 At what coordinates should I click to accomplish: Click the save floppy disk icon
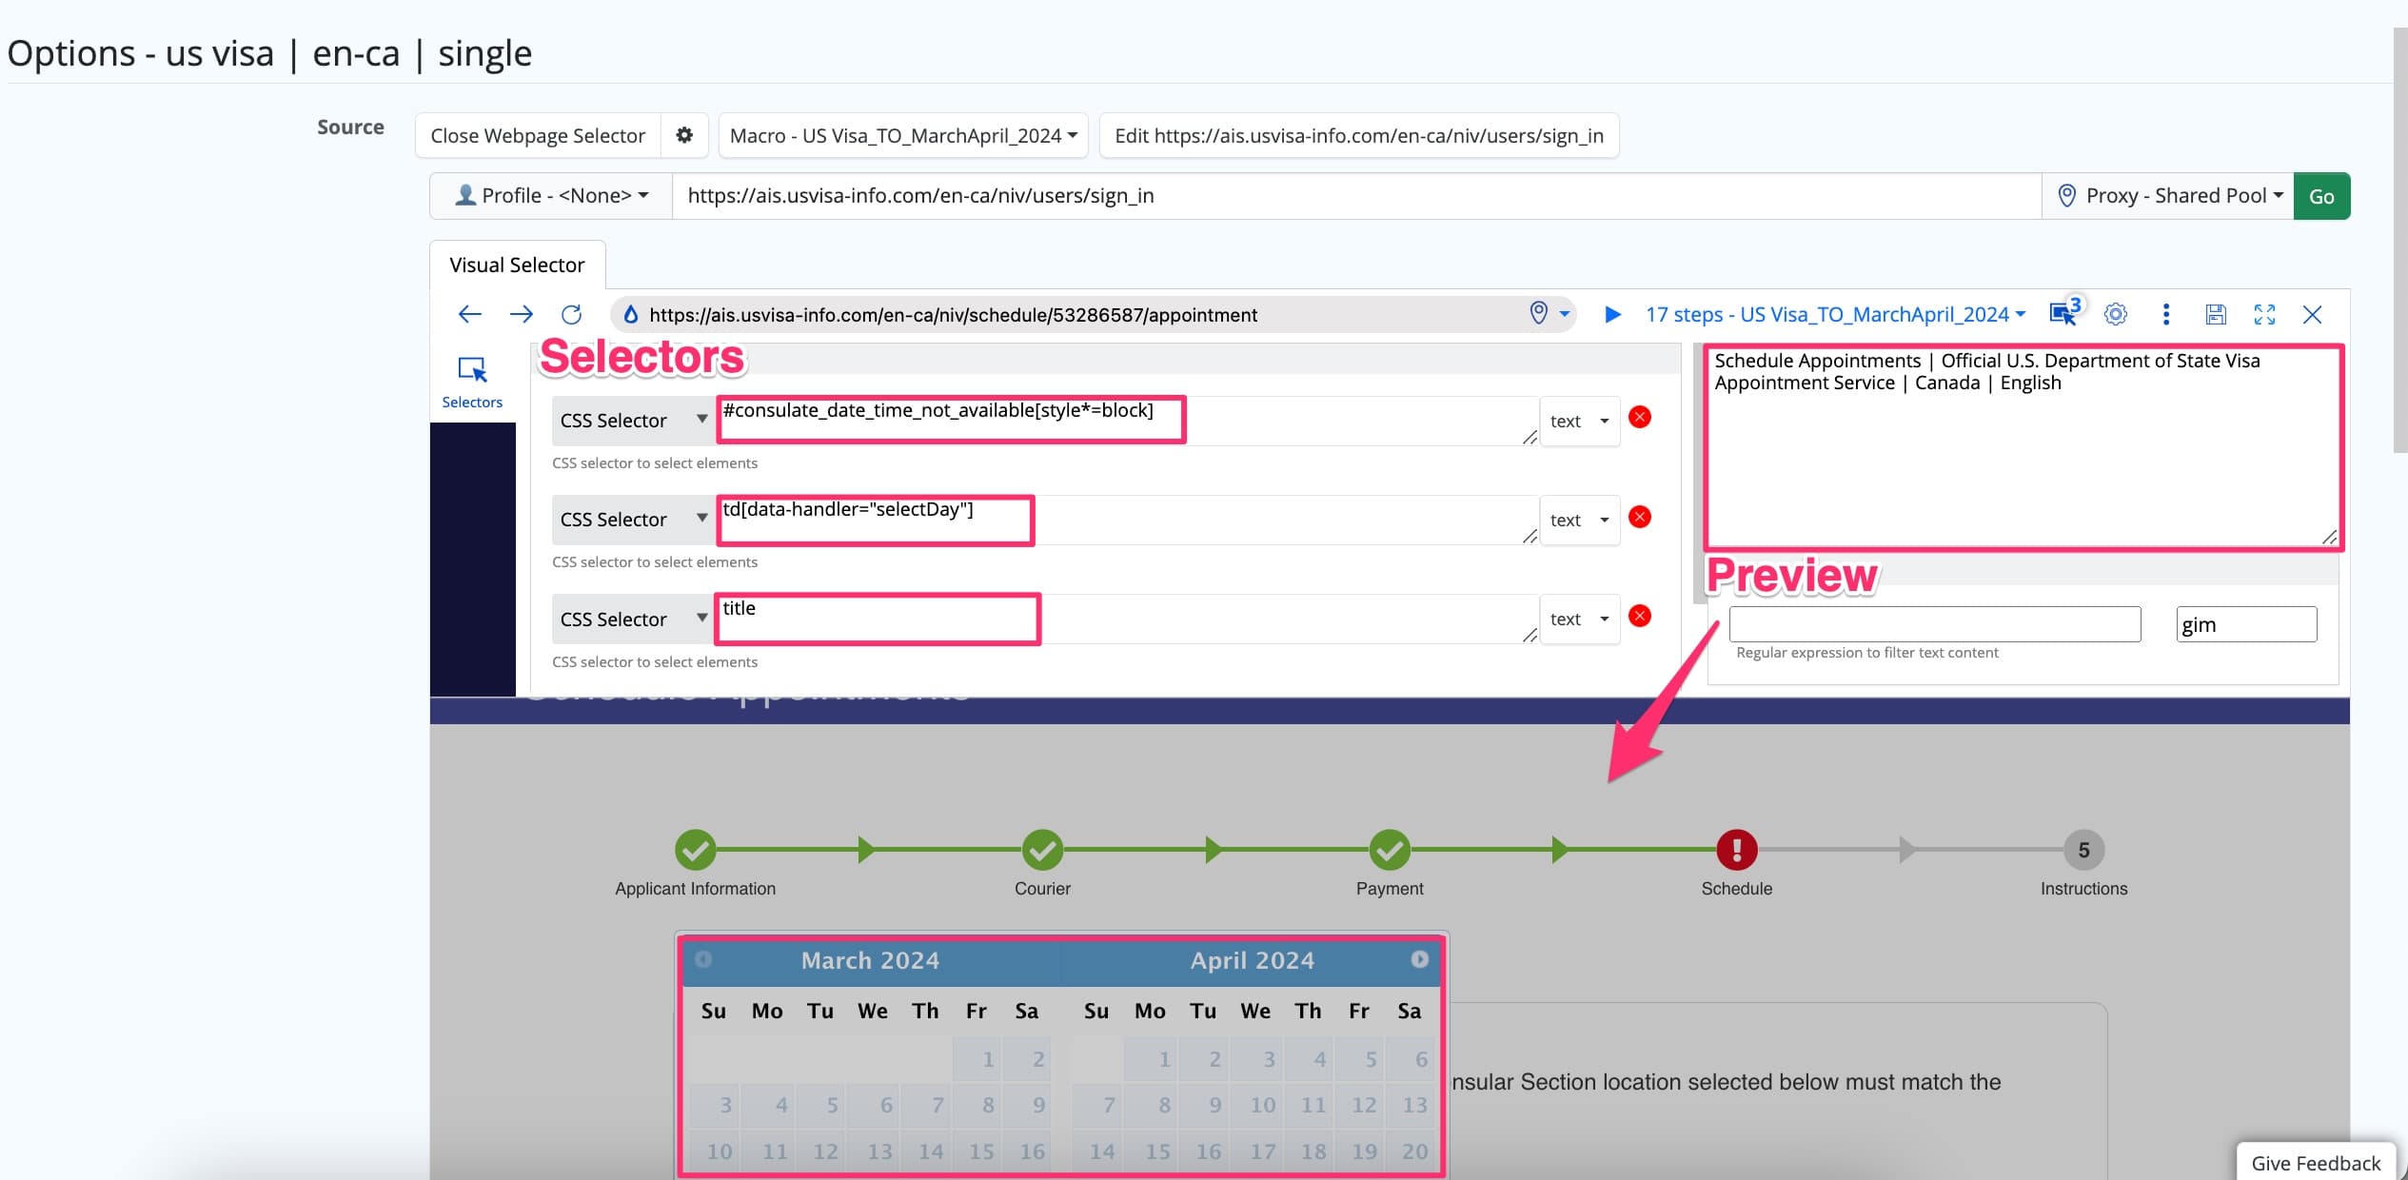click(2216, 314)
